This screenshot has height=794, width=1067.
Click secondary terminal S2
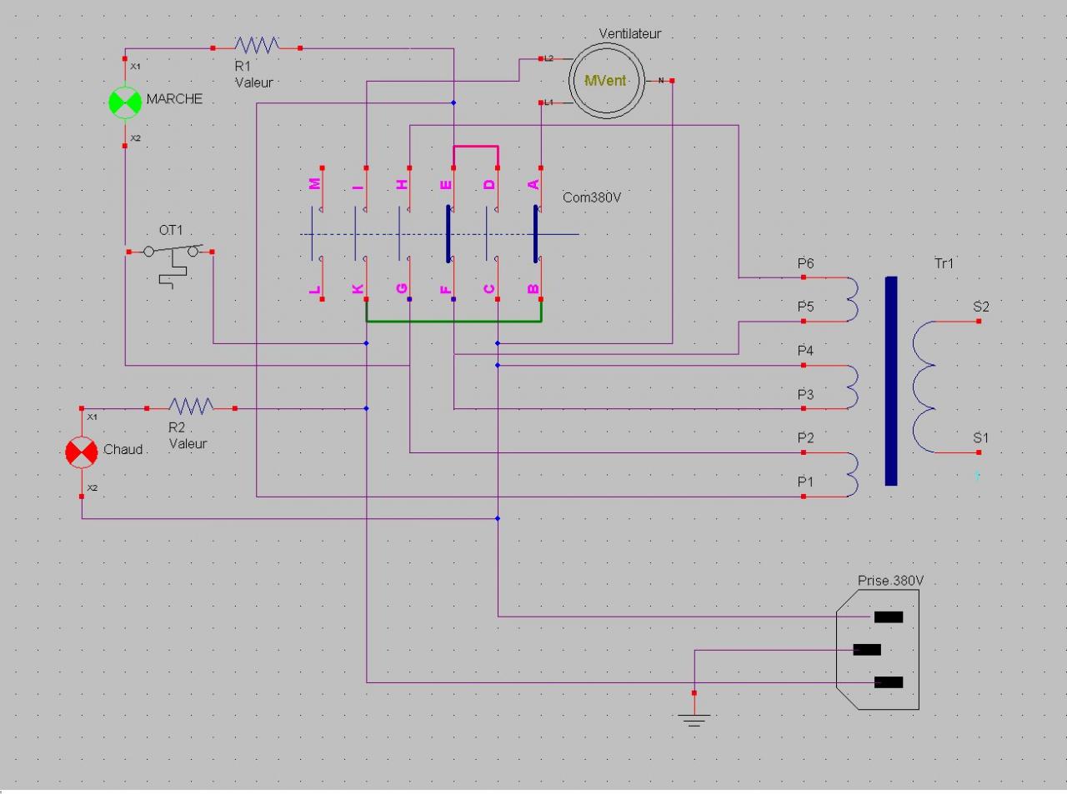979,321
